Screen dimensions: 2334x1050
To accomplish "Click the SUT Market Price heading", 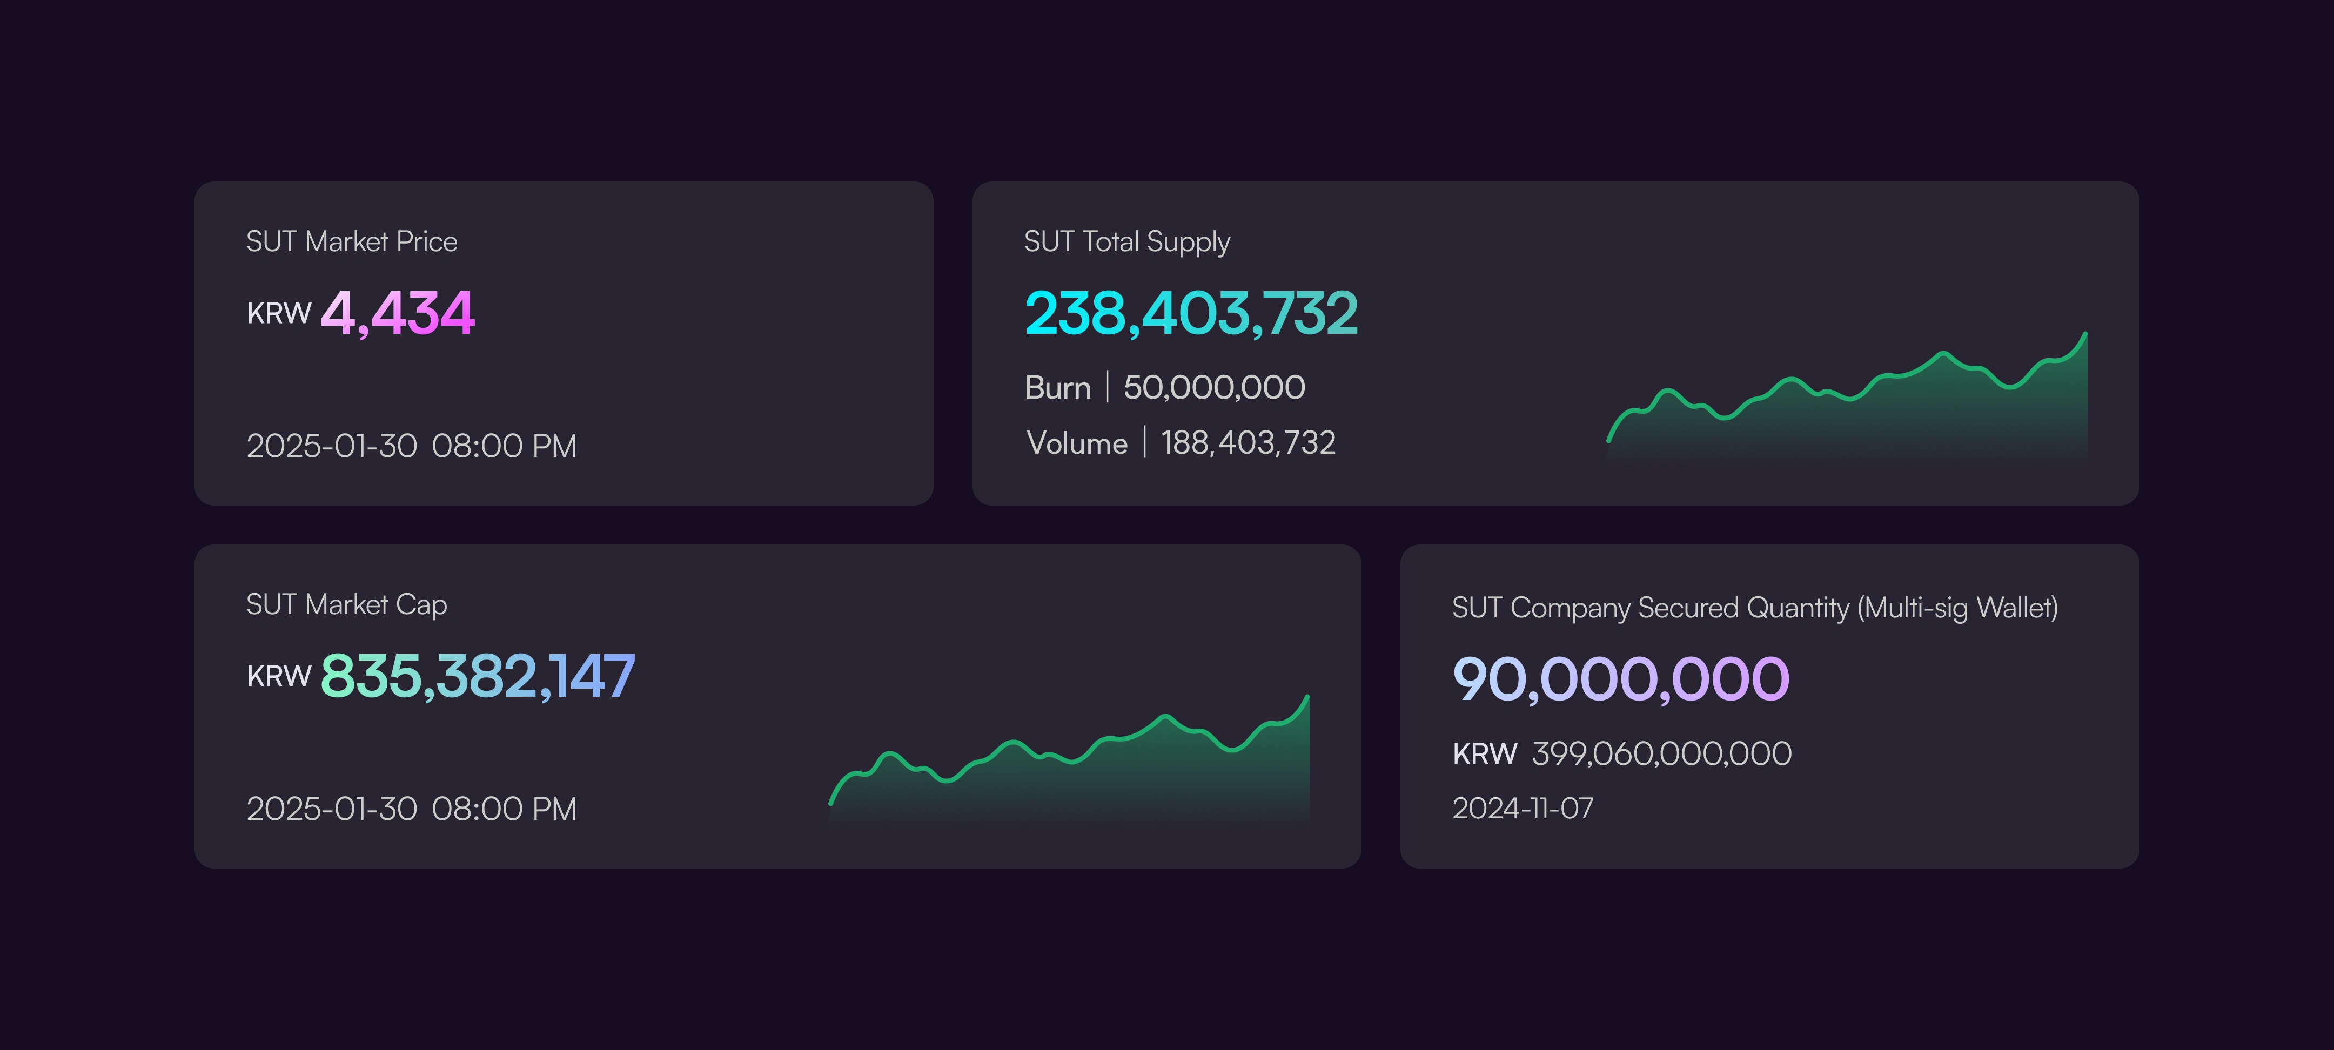I will pos(352,242).
